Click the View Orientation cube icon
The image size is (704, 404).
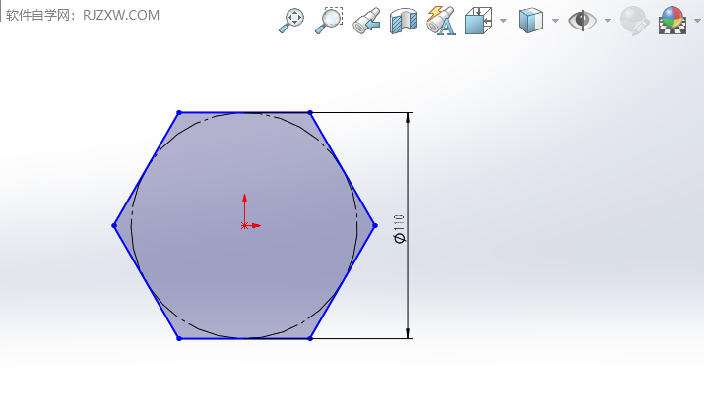(479, 21)
